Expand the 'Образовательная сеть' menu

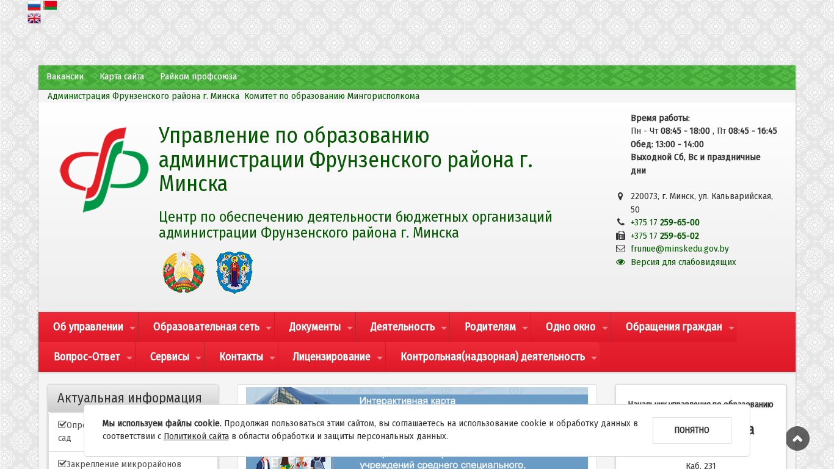[206, 327]
